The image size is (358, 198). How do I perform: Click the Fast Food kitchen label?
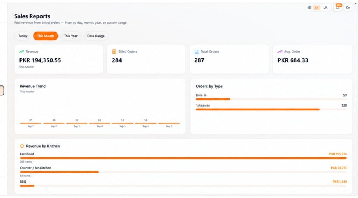click(x=27, y=154)
